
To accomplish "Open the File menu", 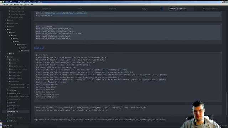I will coord(4,4).
